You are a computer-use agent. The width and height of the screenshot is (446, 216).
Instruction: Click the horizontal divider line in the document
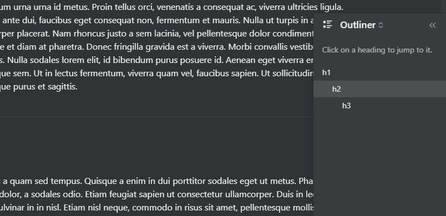pyautogui.click(x=156, y=117)
